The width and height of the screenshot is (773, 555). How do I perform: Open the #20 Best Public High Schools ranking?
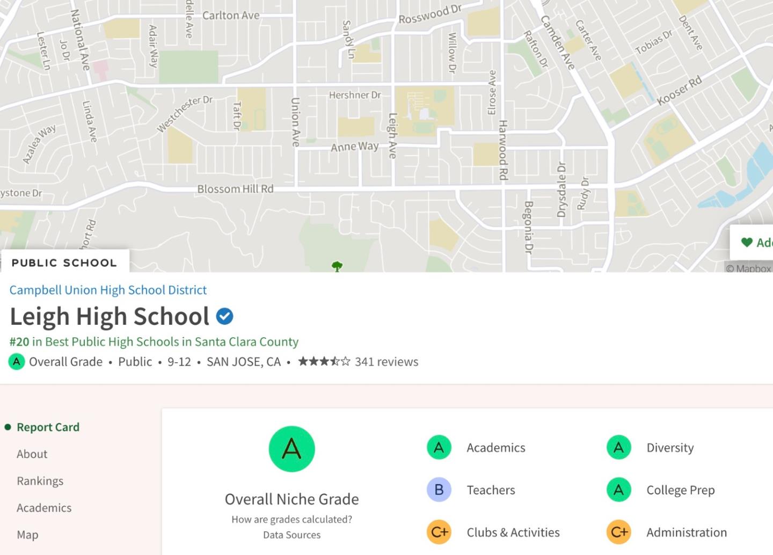(x=154, y=342)
